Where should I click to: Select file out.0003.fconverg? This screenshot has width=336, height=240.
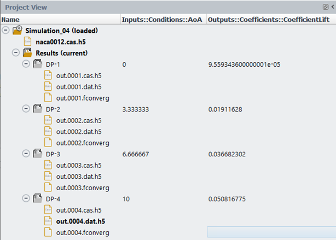tap(83, 188)
